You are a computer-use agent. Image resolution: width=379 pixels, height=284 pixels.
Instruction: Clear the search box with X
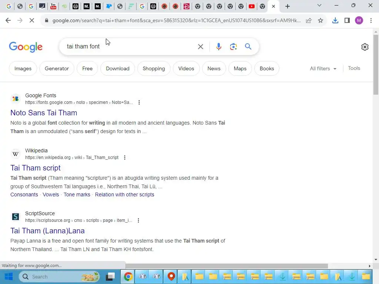point(200,47)
